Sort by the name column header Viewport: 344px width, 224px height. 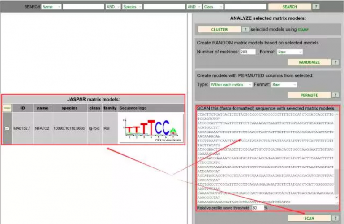point(43,108)
